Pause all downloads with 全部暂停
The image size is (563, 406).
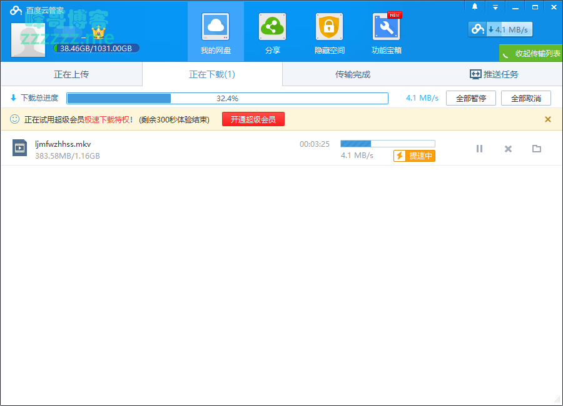click(470, 98)
